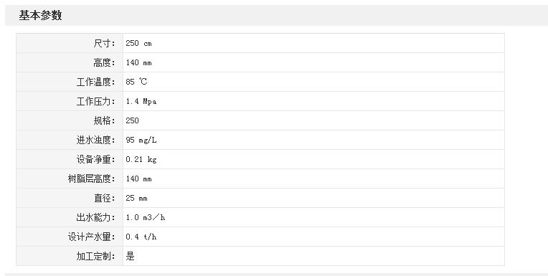
Task: Click the 1.0 m3/h output value
Action: click(x=146, y=217)
